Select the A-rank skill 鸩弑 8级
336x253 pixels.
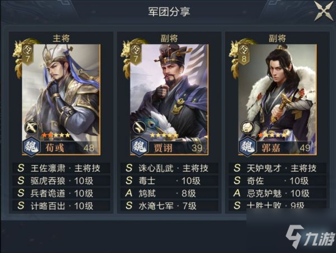pos(170,193)
